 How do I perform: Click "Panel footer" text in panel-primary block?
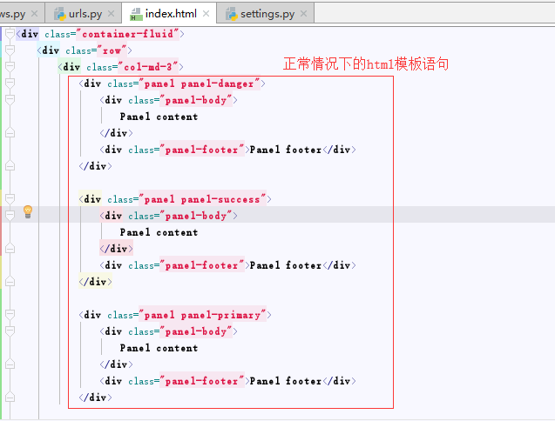[x=286, y=381]
